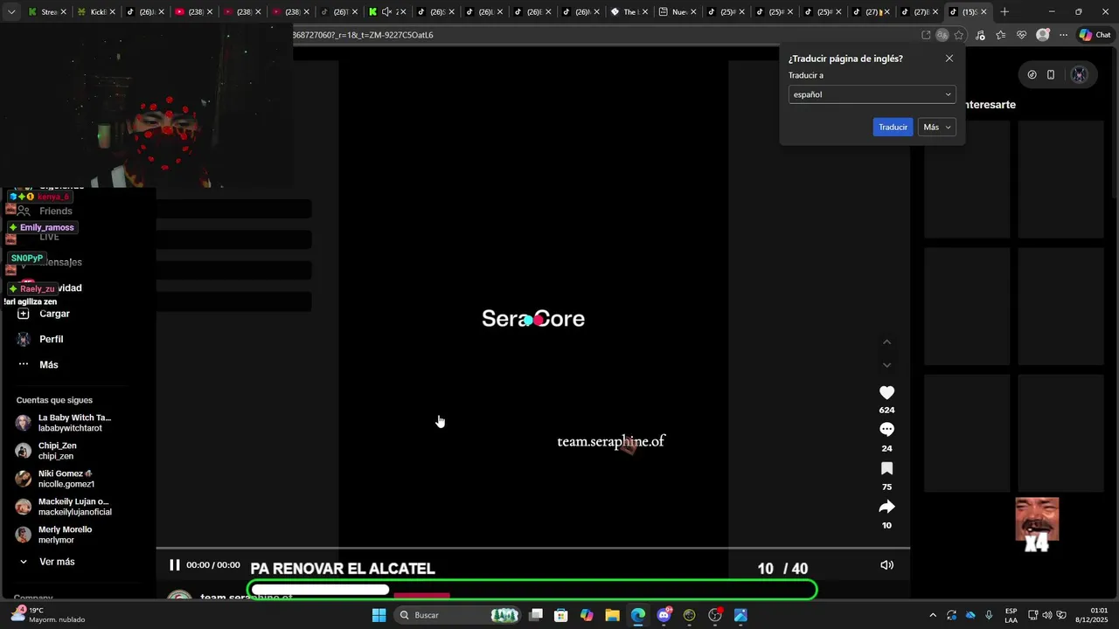Open comments via the speech bubble icon
Screen dimensions: 1119x629
[886, 430]
